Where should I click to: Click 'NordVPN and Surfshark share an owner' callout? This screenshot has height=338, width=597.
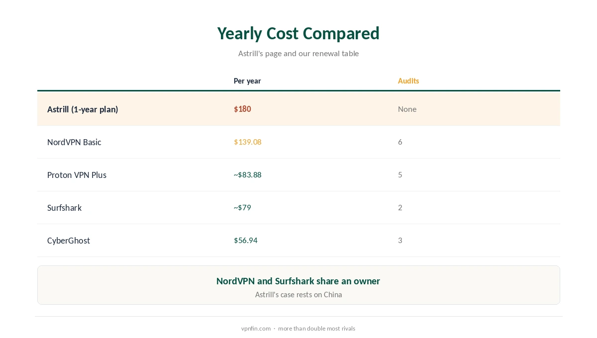point(298,281)
